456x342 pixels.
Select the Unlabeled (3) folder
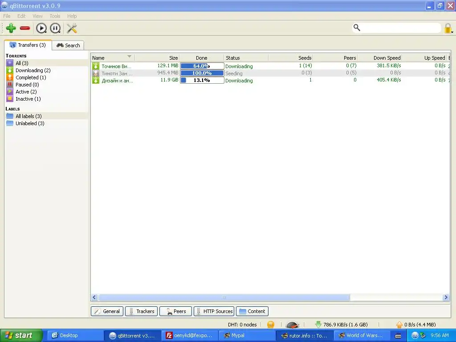tap(46, 123)
